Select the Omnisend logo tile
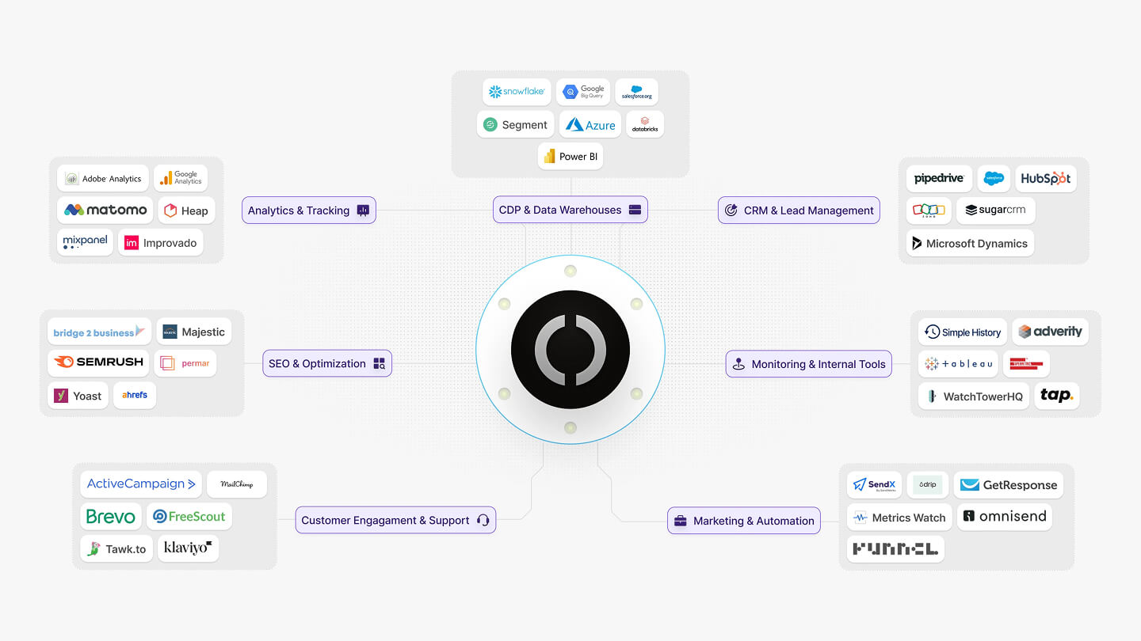Screen dimensions: 1141x641 (x=1005, y=517)
